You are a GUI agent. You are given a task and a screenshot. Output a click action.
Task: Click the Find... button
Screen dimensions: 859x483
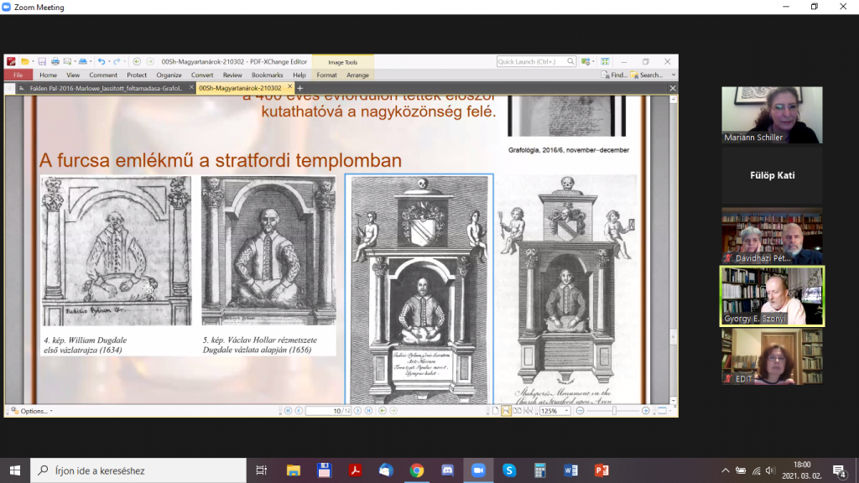pos(614,75)
